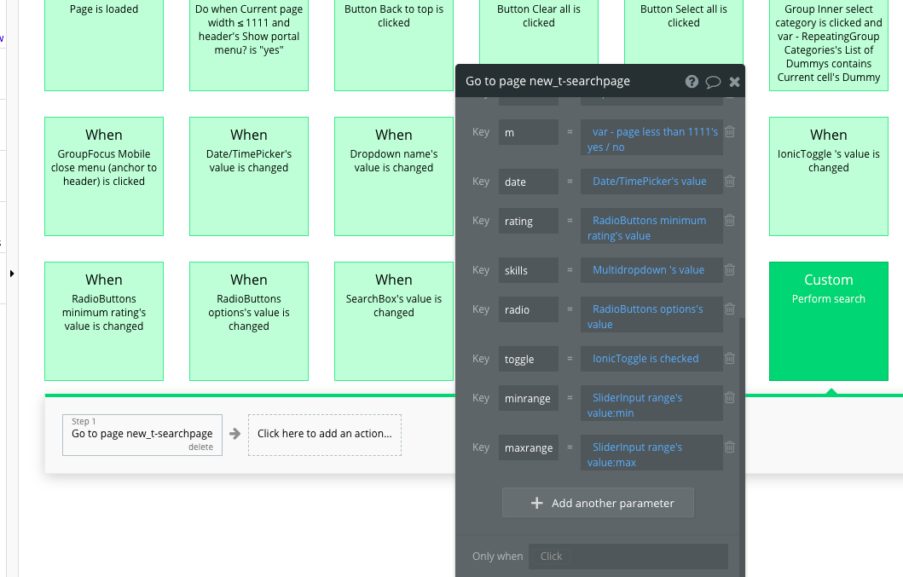Screen dimensions: 903x577
Task: Click Add another parameter button
Action: [598, 503]
